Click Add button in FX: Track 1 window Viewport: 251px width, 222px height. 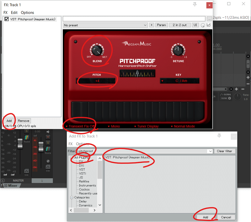click(9, 121)
